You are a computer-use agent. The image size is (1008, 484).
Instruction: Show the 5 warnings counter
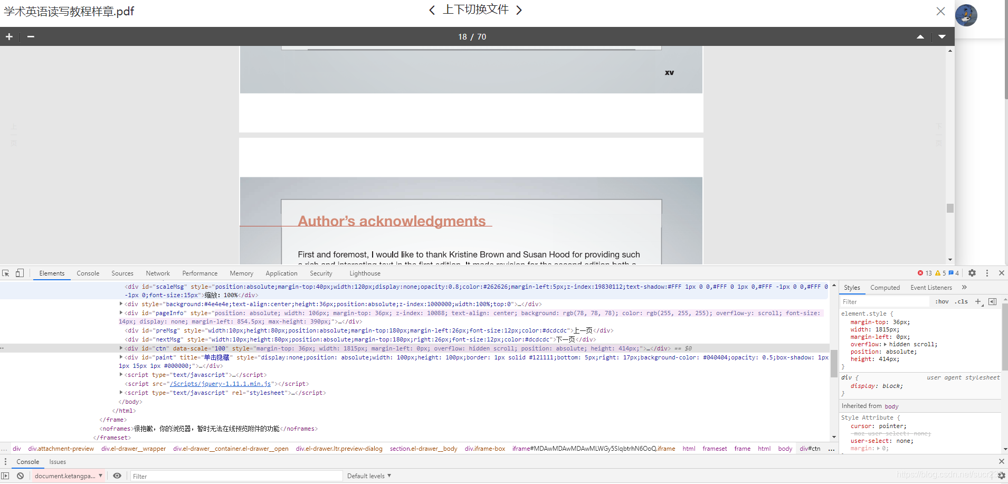940,273
